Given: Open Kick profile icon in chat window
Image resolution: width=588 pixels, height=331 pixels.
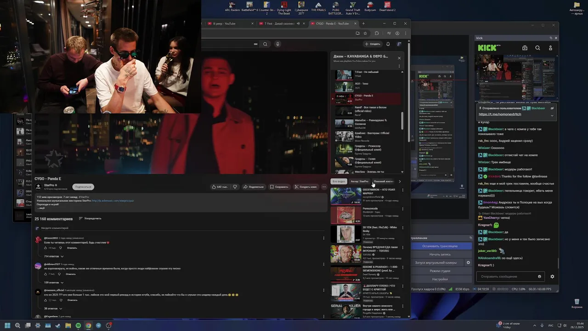Looking at the screenshot, I should [550, 48].
